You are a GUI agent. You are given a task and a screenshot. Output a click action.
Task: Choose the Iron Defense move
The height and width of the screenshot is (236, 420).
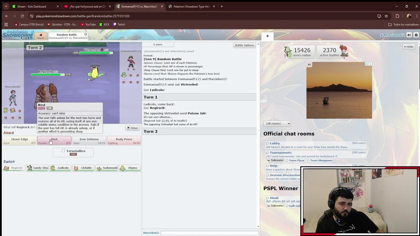[x=89, y=141]
